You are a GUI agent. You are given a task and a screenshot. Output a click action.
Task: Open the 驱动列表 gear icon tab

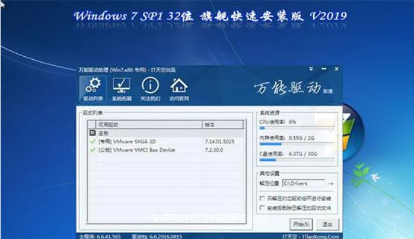pos(93,89)
